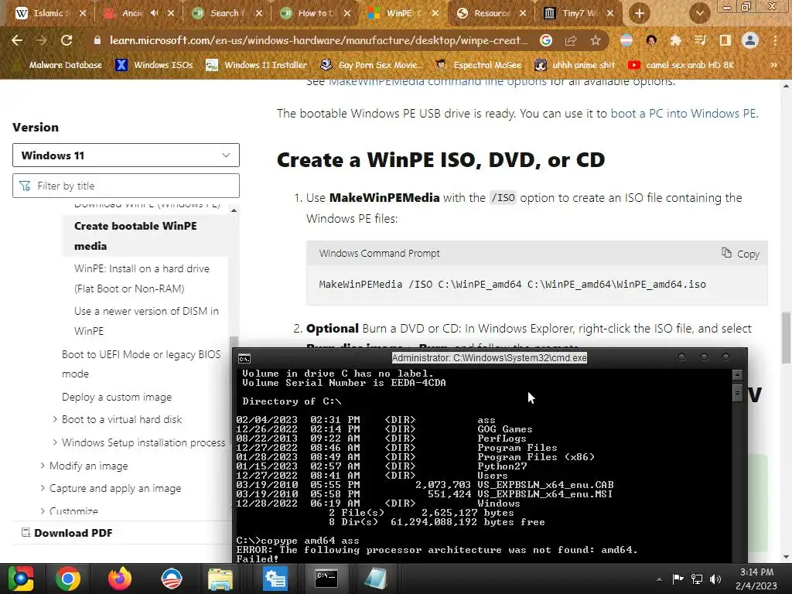Screen dimensions: 792x594
Task: Open the Windows 11 version dropdown
Action: [x=126, y=155]
